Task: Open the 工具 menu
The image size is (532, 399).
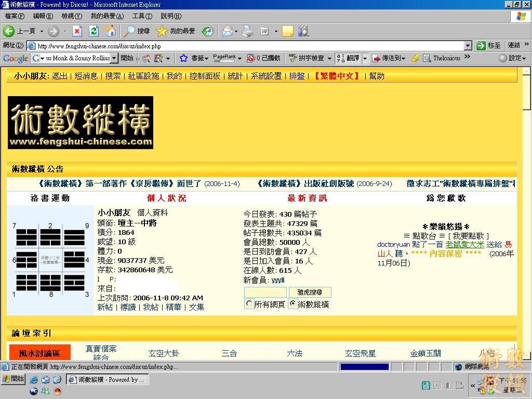Action: (x=142, y=16)
